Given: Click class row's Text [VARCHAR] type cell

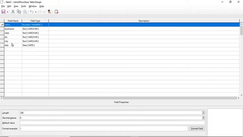Looking at the screenshot, I should point(35,33).
